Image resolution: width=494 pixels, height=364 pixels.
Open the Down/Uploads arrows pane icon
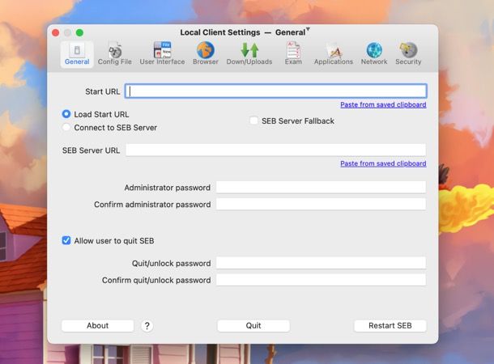coord(249,54)
